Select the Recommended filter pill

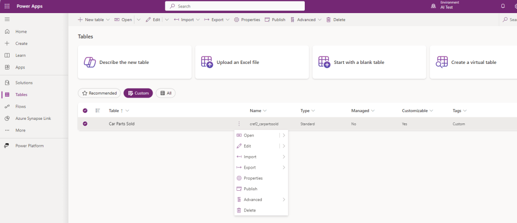coord(100,93)
